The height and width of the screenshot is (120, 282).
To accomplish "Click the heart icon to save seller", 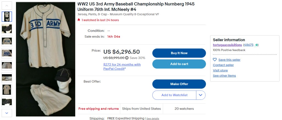I will 215,60.
